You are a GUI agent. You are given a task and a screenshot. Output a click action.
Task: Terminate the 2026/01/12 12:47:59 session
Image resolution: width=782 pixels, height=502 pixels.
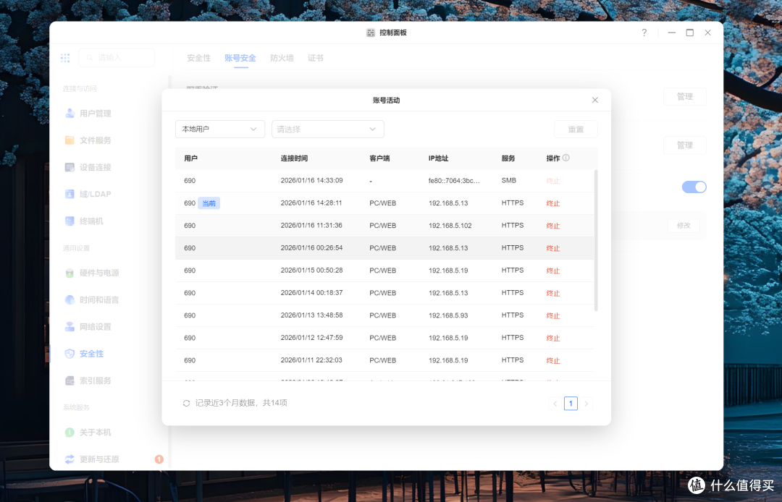coord(553,338)
